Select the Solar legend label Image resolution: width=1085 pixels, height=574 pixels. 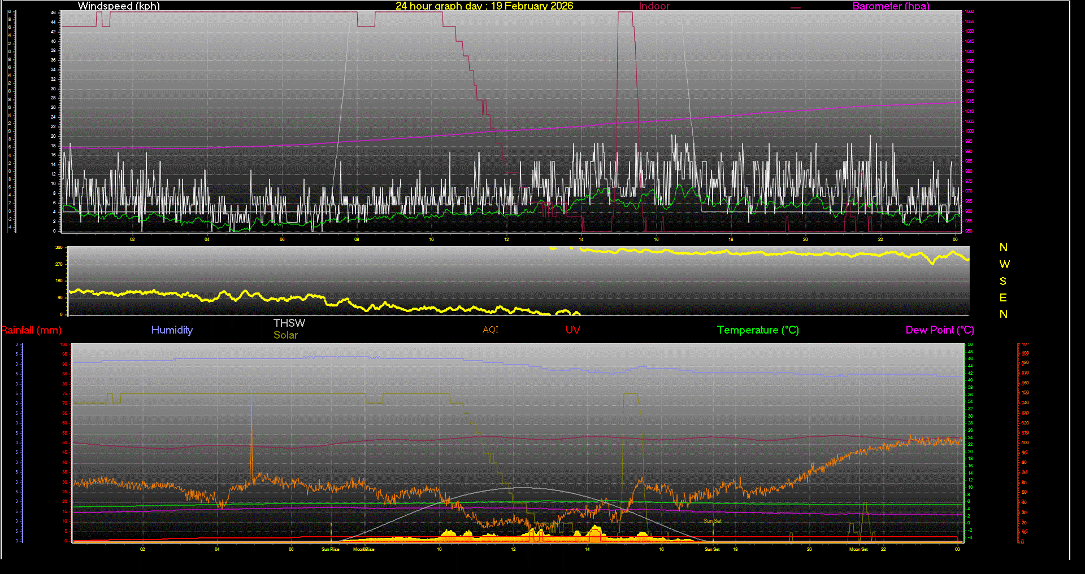pos(285,335)
